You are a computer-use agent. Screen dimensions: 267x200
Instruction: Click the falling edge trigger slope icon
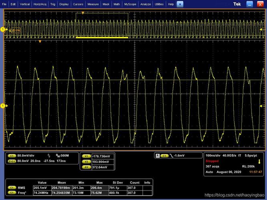click(x=171, y=156)
